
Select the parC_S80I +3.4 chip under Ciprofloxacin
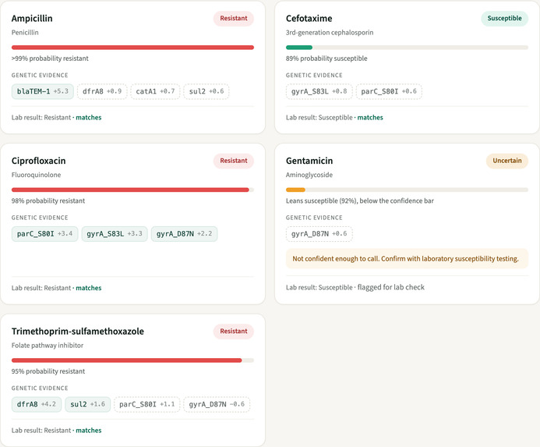click(x=44, y=234)
